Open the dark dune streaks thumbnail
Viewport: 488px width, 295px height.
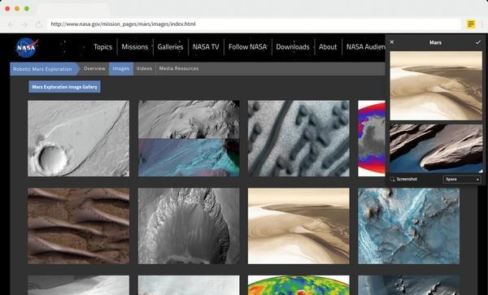(x=298, y=138)
